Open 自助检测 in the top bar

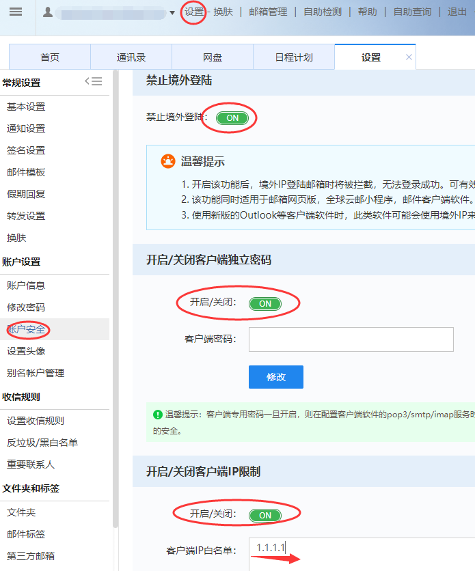coord(323,12)
